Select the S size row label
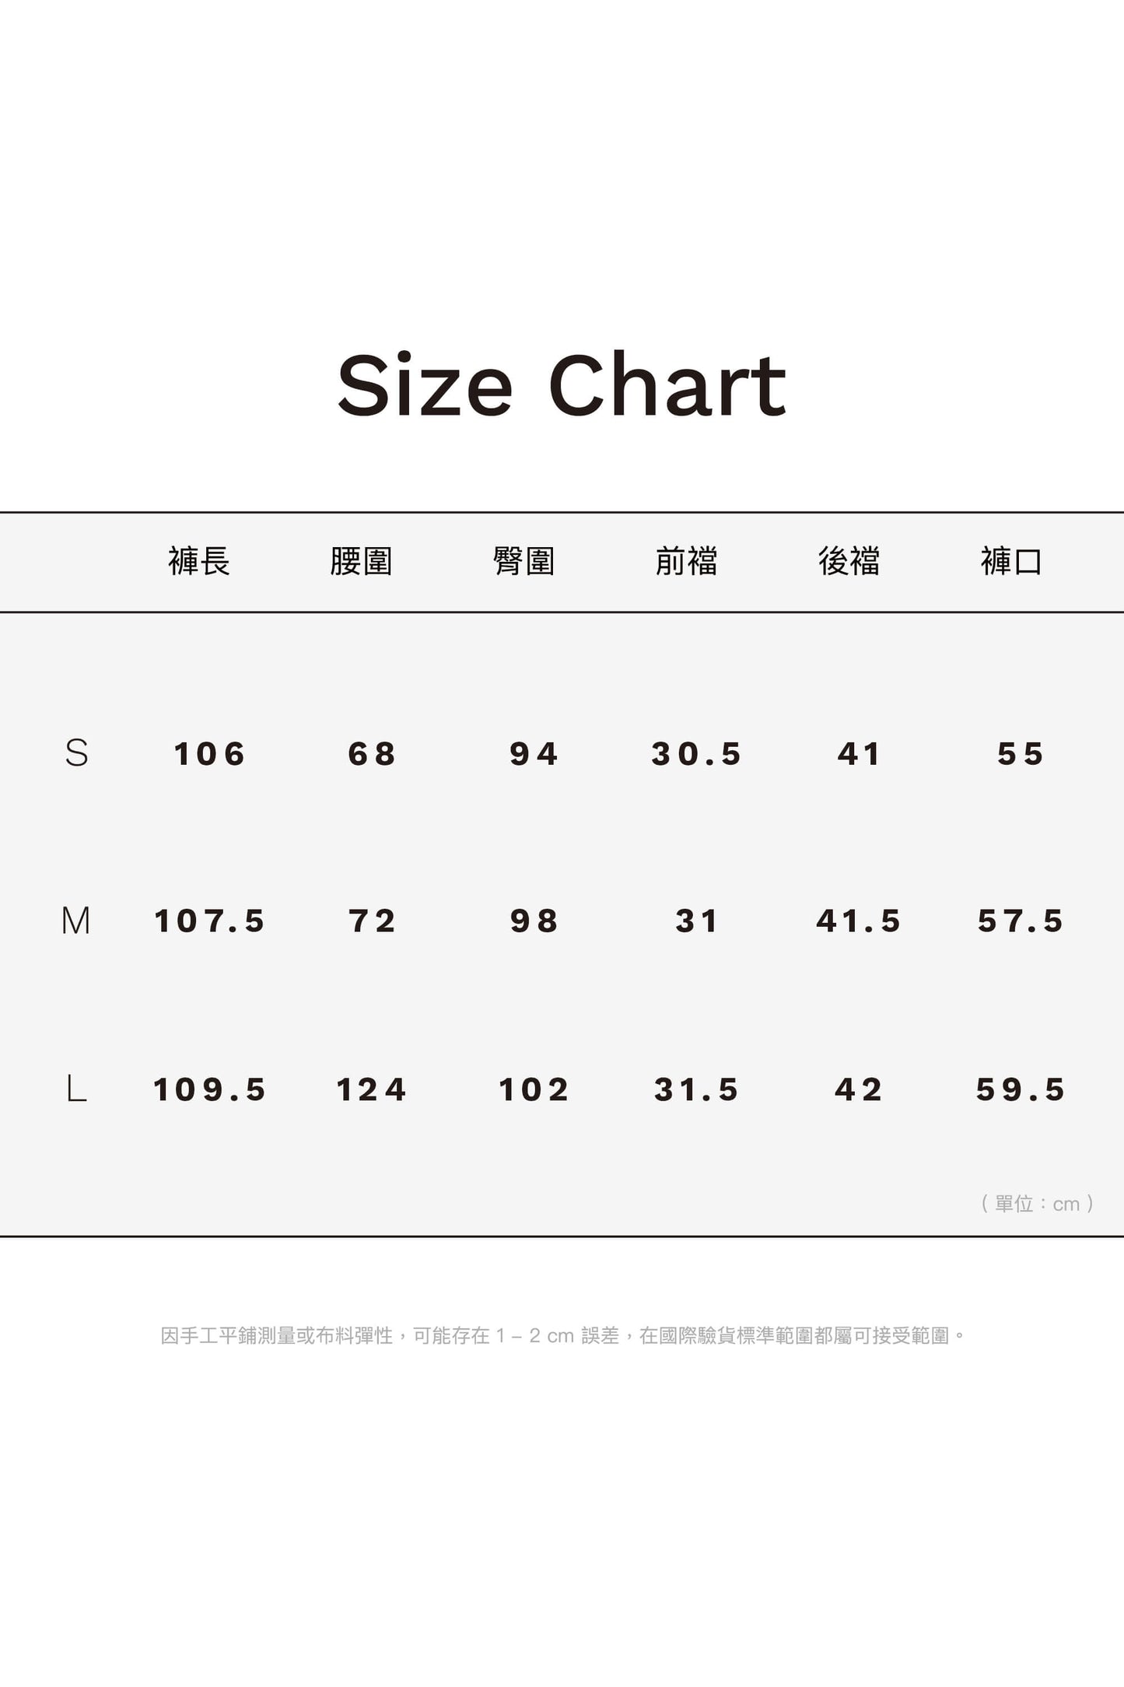This screenshot has width=1124, height=1687. click(x=76, y=753)
